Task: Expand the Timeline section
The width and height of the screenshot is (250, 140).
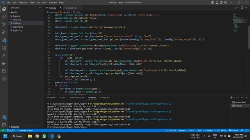Action: tap(15, 127)
